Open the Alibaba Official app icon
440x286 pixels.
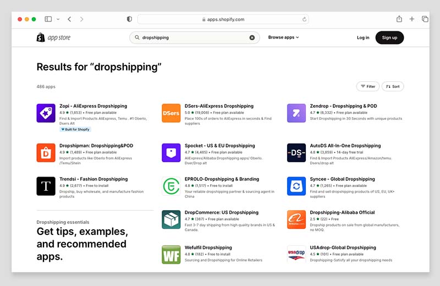point(296,219)
